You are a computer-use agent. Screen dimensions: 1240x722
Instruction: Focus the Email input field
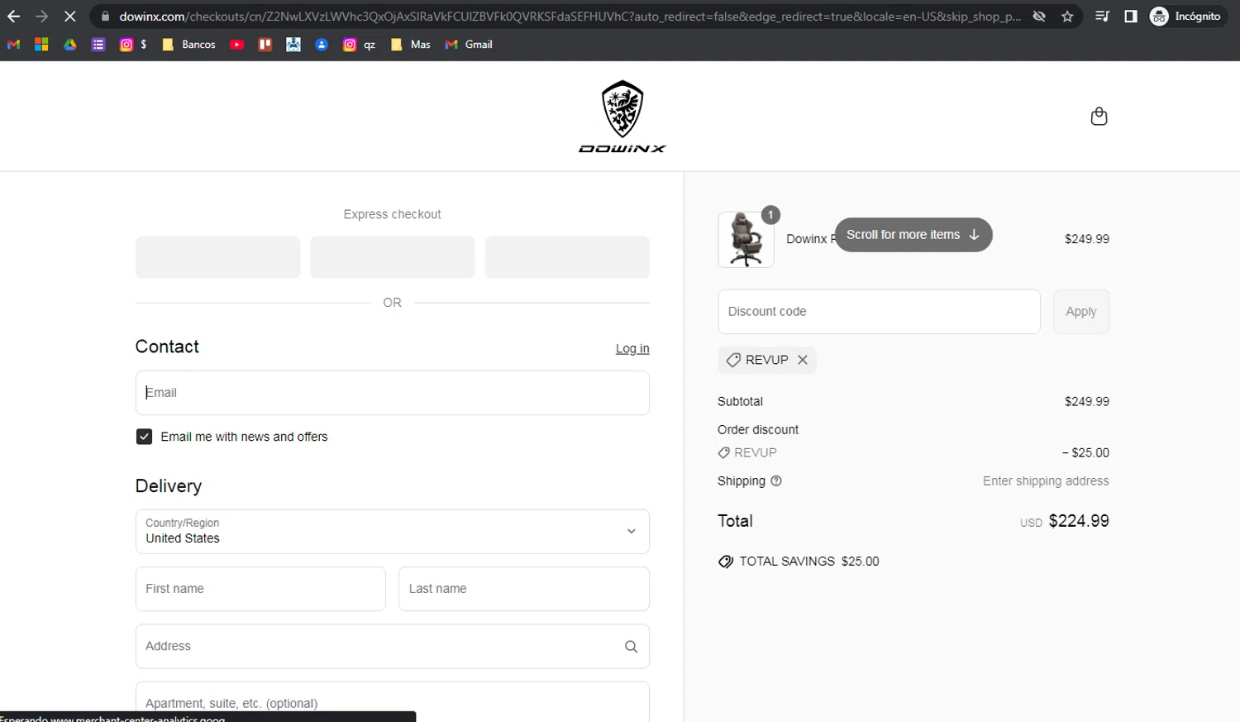coord(393,393)
